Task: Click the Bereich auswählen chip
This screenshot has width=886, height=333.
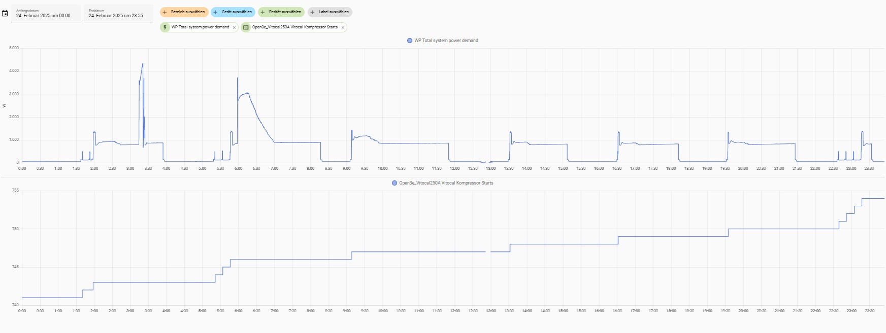Action: point(184,12)
